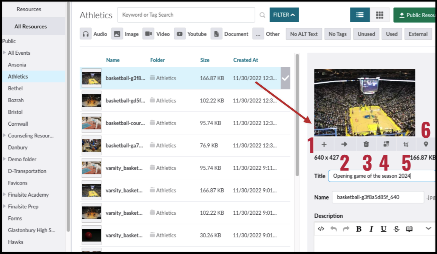This screenshot has width=437, height=254.
Task: Click the undo icon in Description toolbar
Action: pyautogui.click(x=334, y=229)
